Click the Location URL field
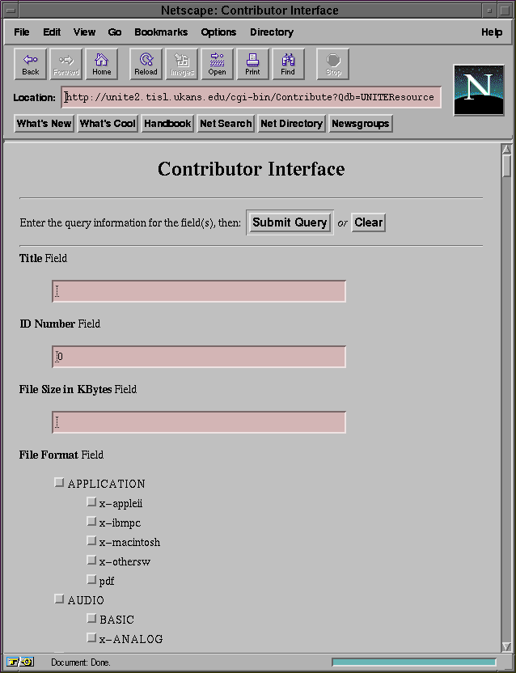Screen dimensions: 516x673 [252, 97]
